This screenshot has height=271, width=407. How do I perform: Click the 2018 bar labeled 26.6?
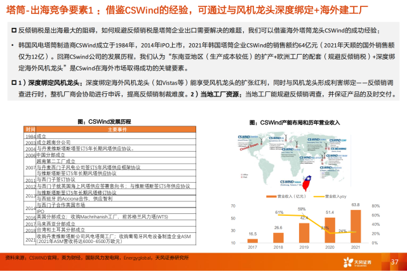point(278,237)
